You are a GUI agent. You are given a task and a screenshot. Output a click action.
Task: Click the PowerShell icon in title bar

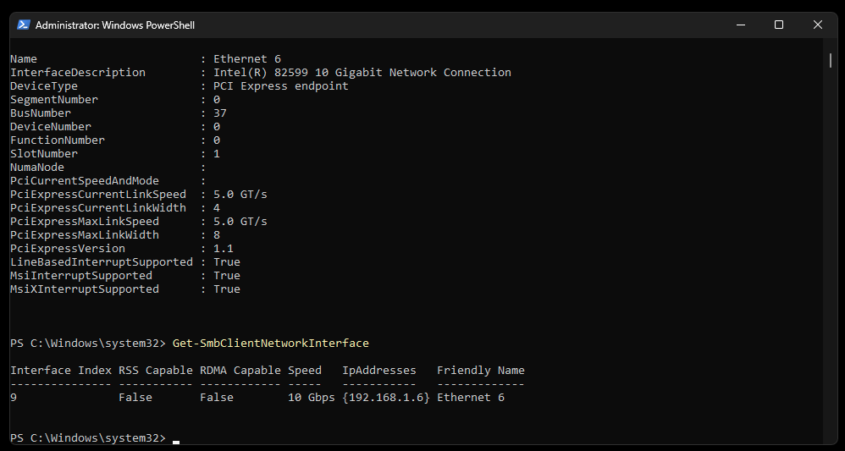[24, 25]
